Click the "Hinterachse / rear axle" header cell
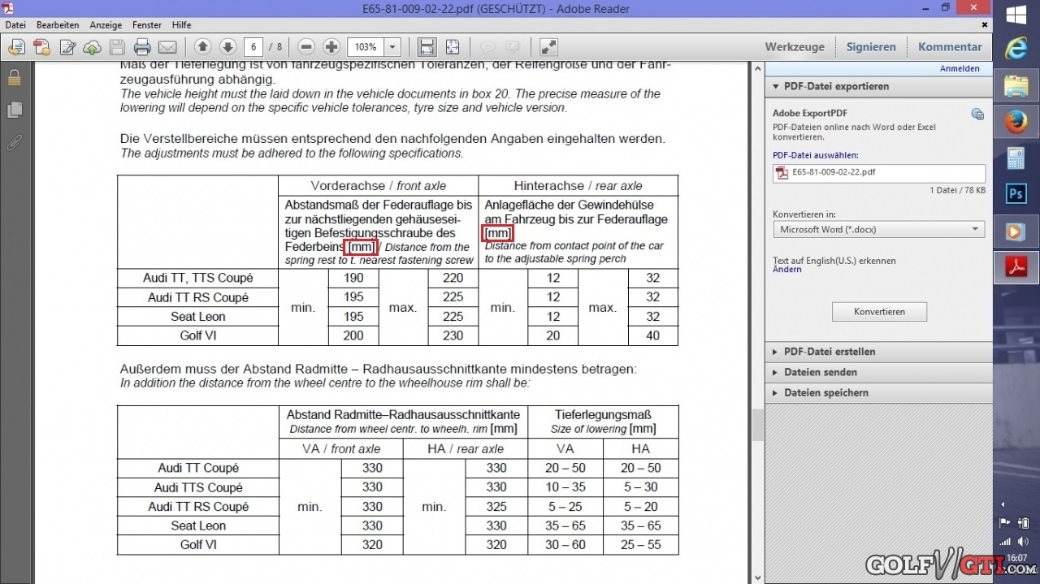The image size is (1040, 584). 578,185
